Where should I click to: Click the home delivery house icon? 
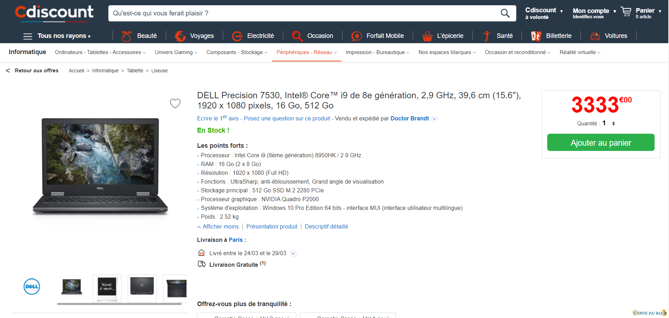[201, 253]
